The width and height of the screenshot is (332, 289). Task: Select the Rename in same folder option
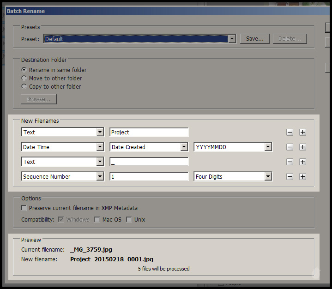(x=24, y=70)
